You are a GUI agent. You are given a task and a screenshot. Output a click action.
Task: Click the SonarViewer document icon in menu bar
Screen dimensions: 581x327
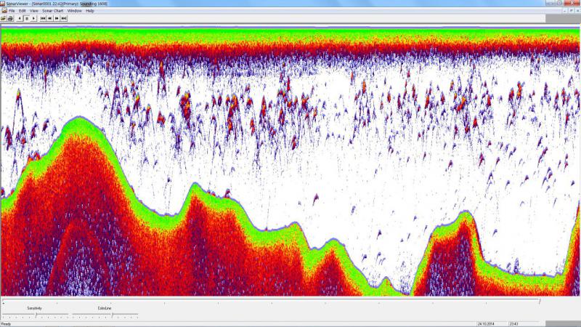(4, 11)
